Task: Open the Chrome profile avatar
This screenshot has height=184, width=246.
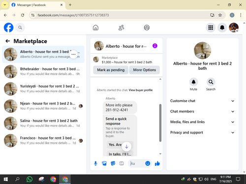Action: [232, 15]
